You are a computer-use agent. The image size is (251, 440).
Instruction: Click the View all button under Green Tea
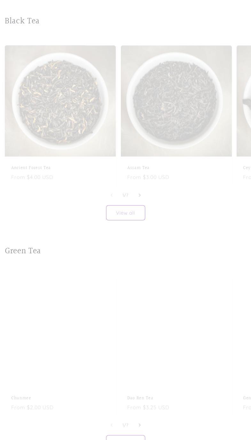(126, 437)
